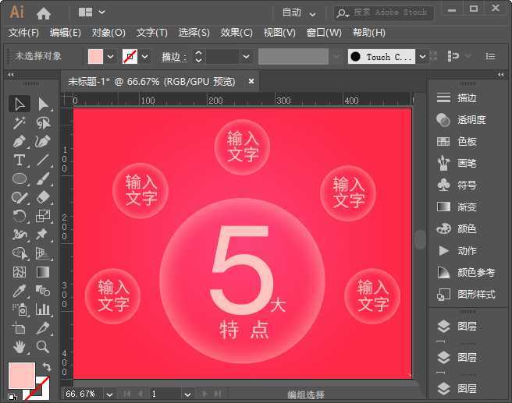Select the Magic Wand tool
This screenshot has width=512, height=403.
click(20, 123)
